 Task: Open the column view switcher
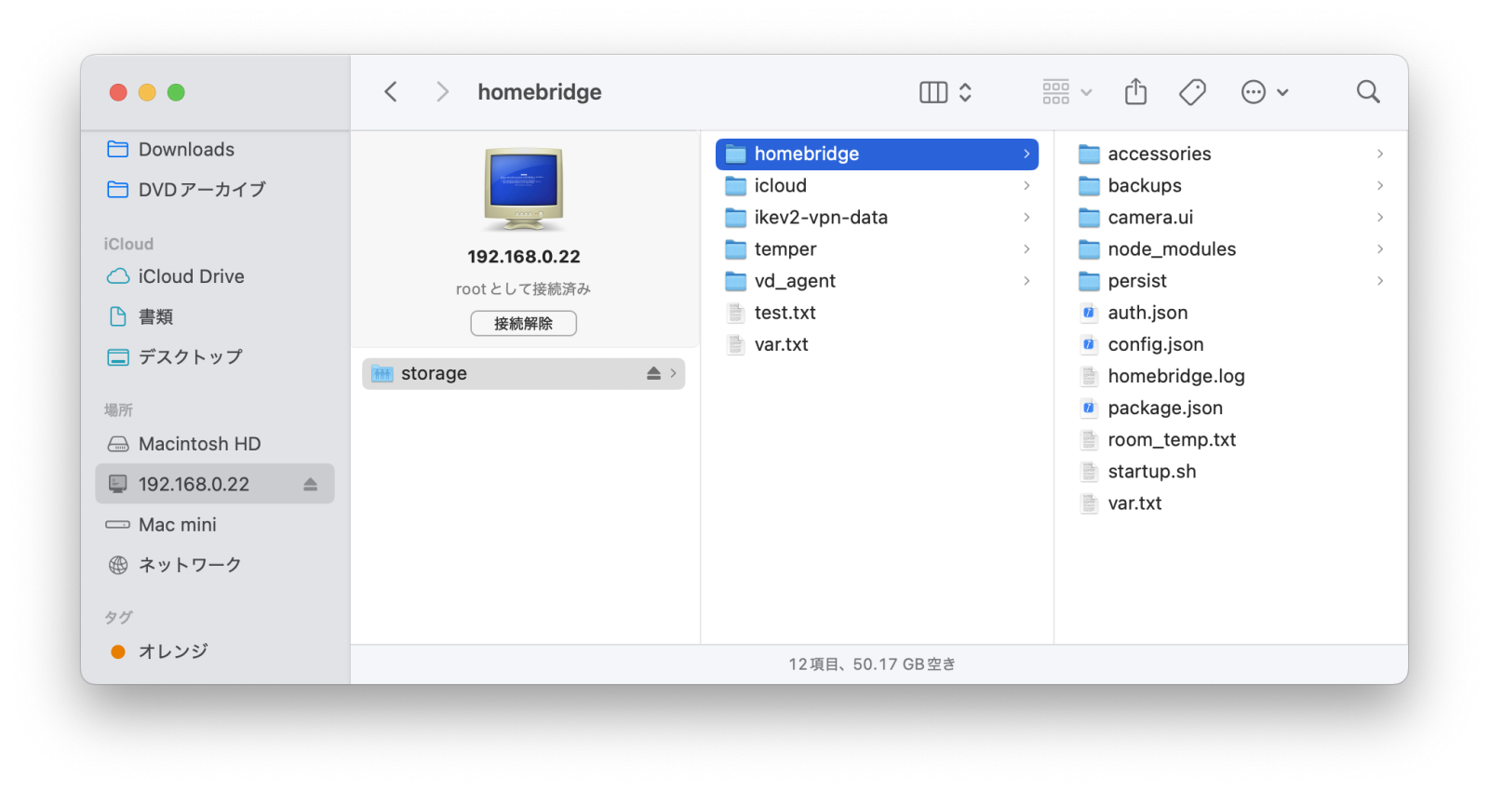tap(945, 92)
